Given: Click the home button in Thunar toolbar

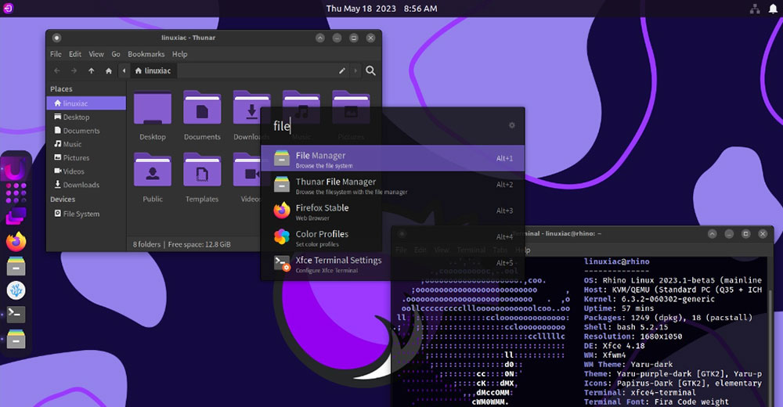Looking at the screenshot, I should 107,70.
